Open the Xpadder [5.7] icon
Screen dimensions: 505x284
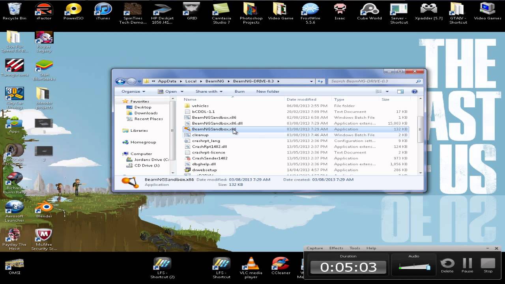coord(429,11)
